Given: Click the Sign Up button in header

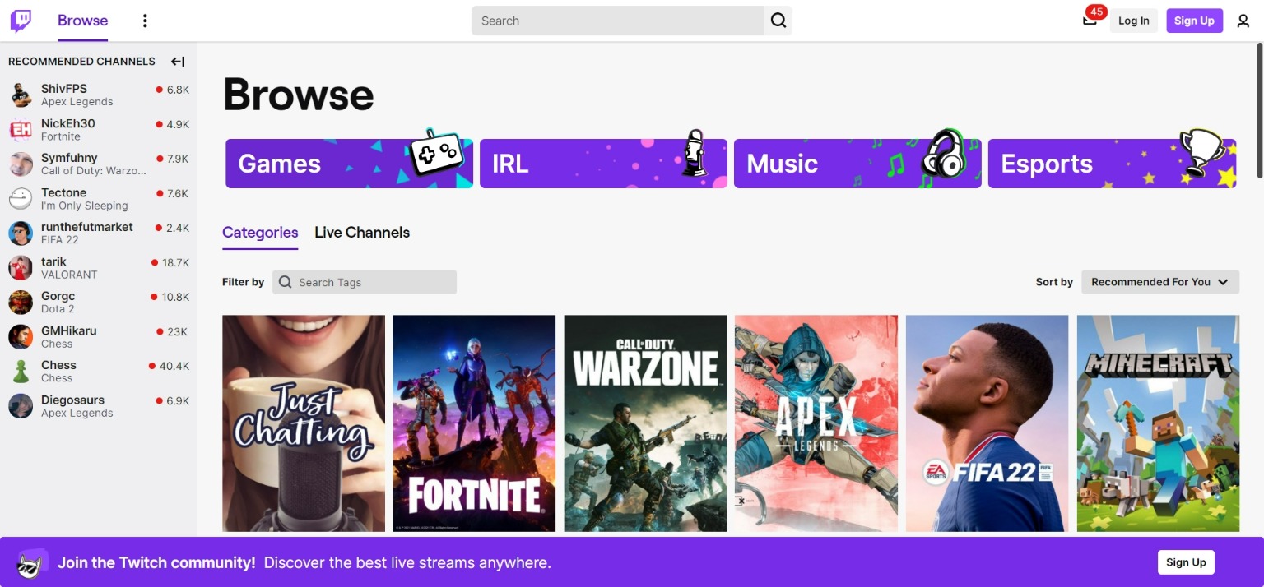Looking at the screenshot, I should pyautogui.click(x=1194, y=21).
